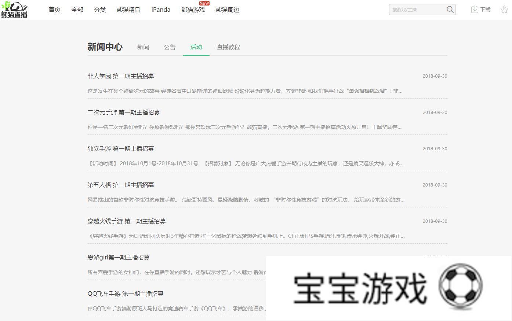Open article 二次元手游 第一期主播招募
Image resolution: width=512 pixels, height=321 pixels.
pos(123,112)
